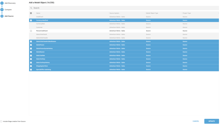The height and width of the screenshot is (125, 221).
Task: Open the Compare step label
Action: point(8,10)
